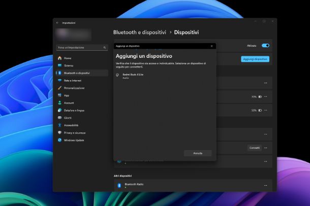Click the Connetti button
Viewport: 310px width, 206px height.
254,148
